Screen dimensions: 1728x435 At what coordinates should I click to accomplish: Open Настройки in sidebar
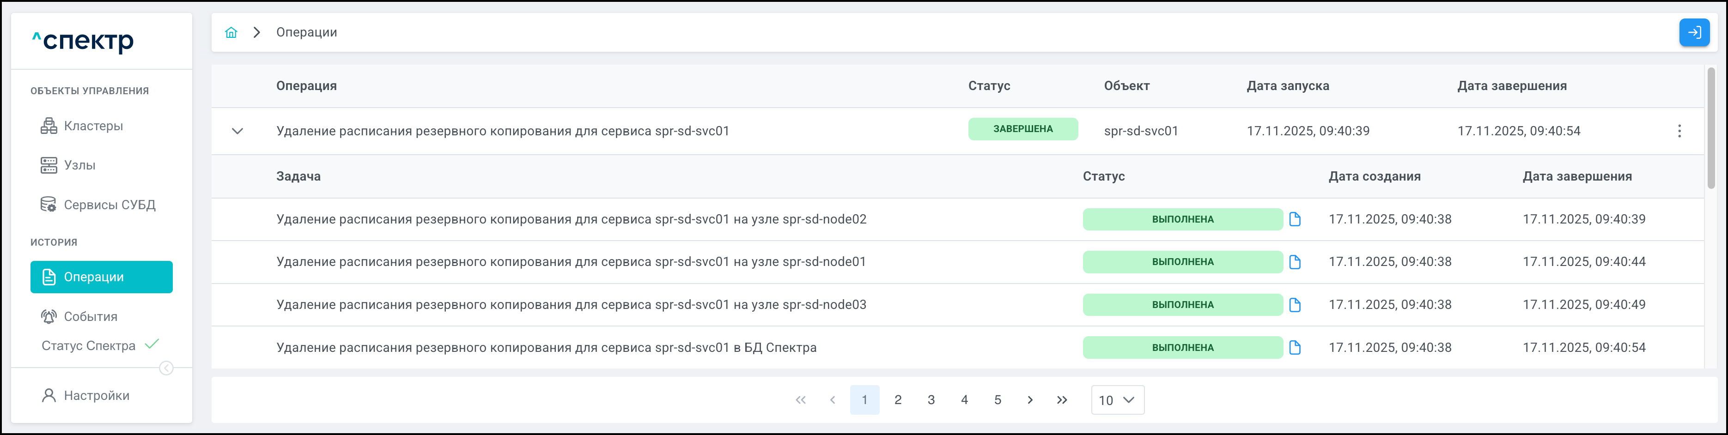[97, 395]
